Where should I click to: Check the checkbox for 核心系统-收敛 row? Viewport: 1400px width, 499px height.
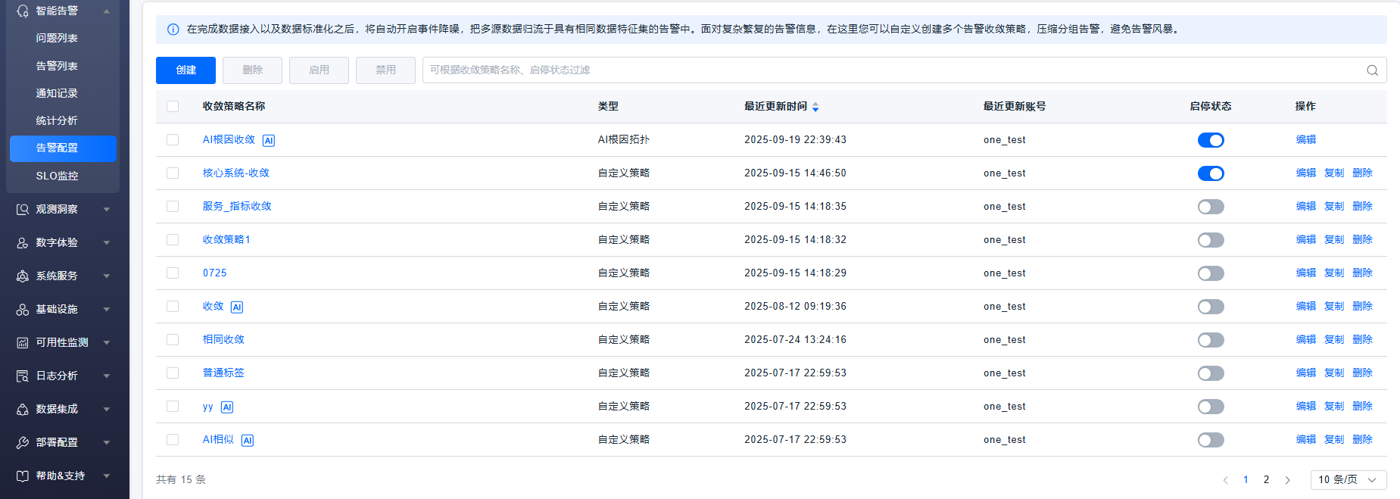click(x=173, y=173)
